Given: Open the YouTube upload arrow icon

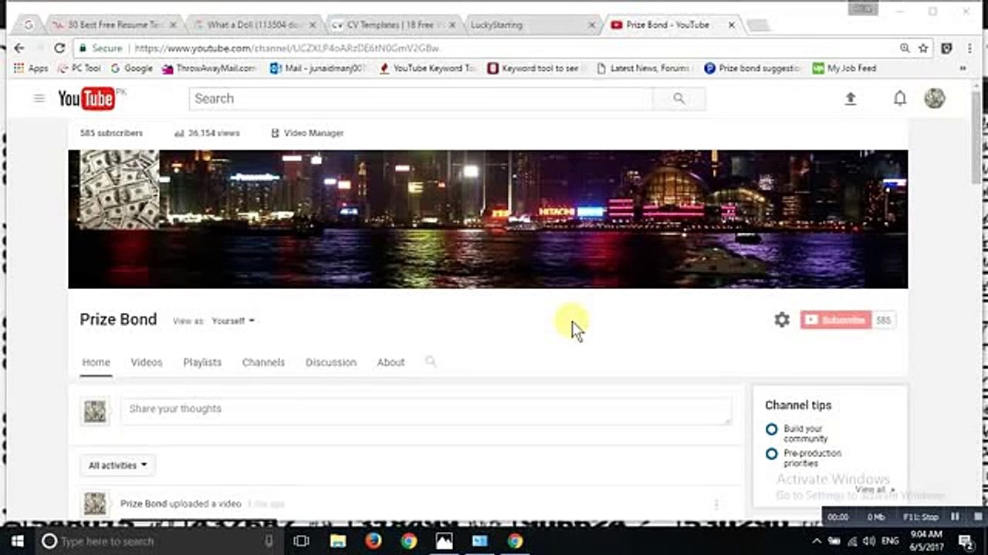Looking at the screenshot, I should pyautogui.click(x=850, y=99).
